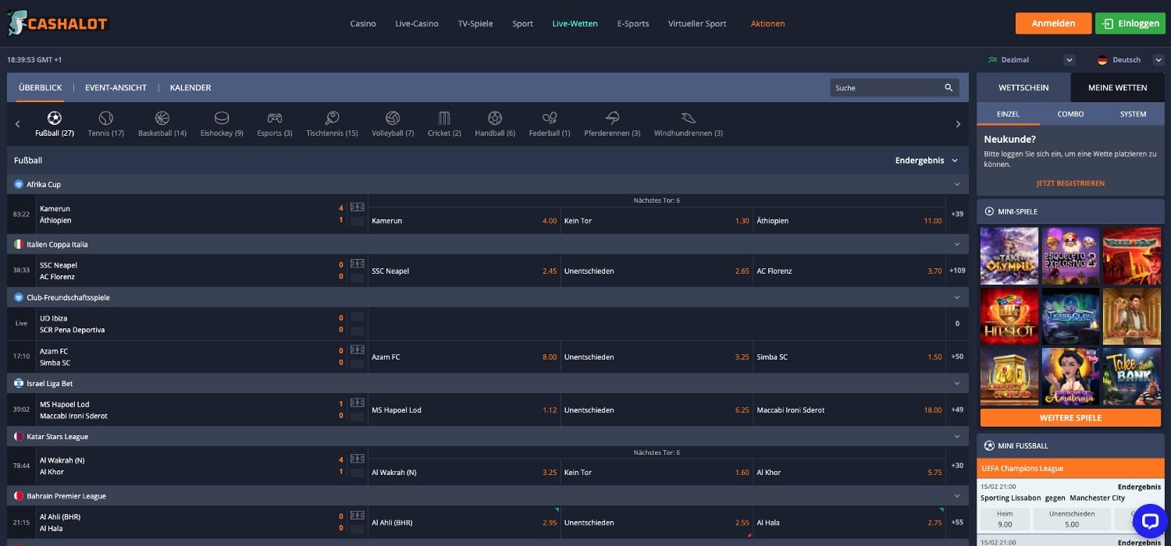Select the System bet tab
1171x546 pixels.
point(1133,114)
